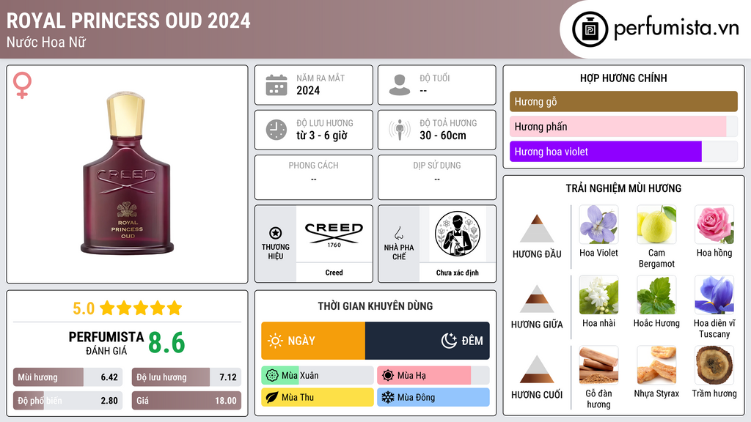The height and width of the screenshot is (422, 751).
Task: Select the Hương hoa violet accord bar
Action: 623,151
